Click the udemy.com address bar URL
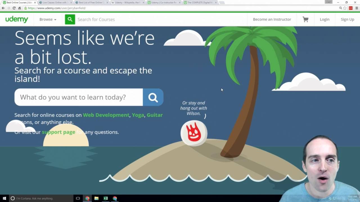360x202 pixels. tap(57, 8)
